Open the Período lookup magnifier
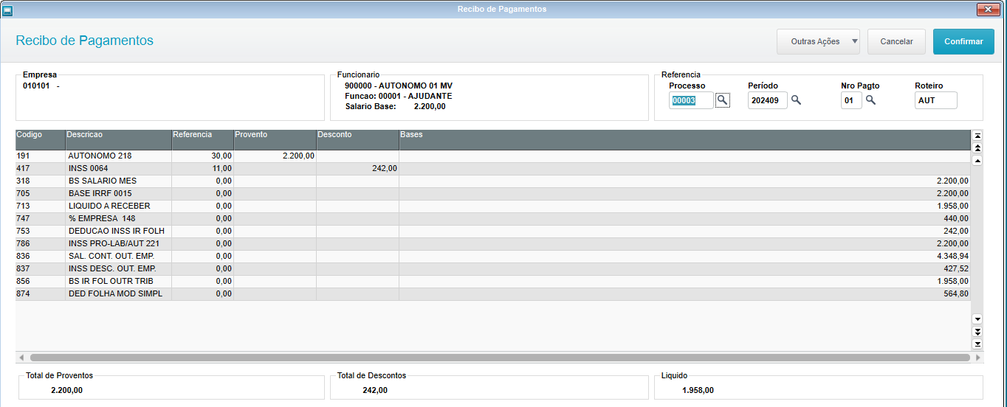This screenshot has height=407, width=1007. [x=796, y=100]
